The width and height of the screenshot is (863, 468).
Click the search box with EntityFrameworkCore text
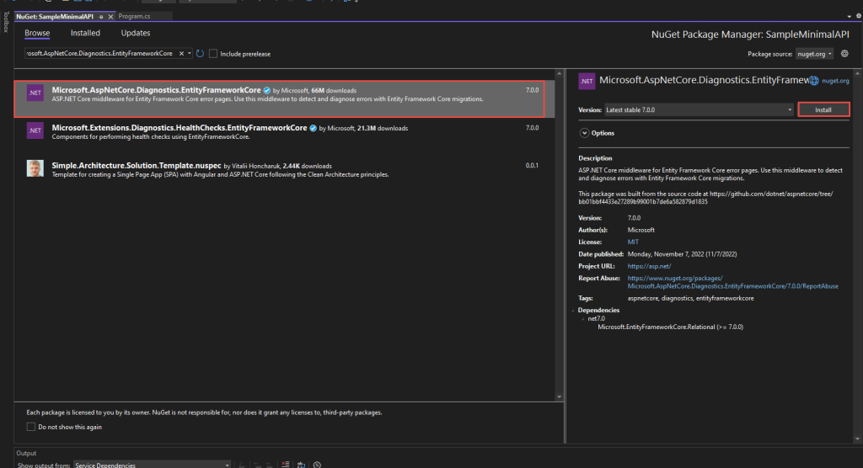click(x=99, y=53)
